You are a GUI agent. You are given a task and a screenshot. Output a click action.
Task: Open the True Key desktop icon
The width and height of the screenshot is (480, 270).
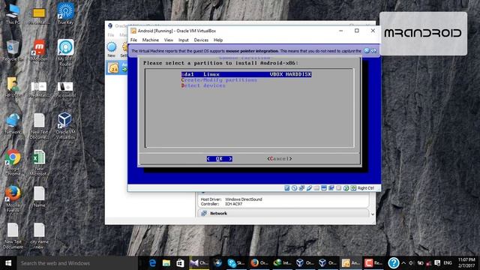[65, 14]
